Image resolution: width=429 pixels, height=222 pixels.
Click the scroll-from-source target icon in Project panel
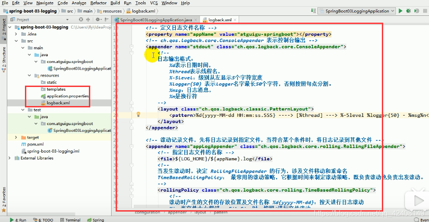tap(81, 19)
